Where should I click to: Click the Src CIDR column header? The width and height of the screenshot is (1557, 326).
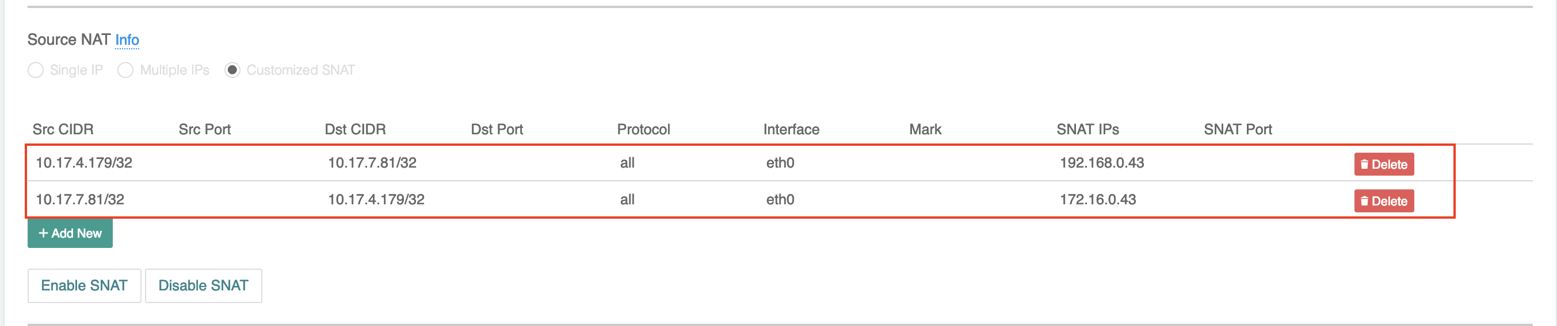tap(63, 130)
